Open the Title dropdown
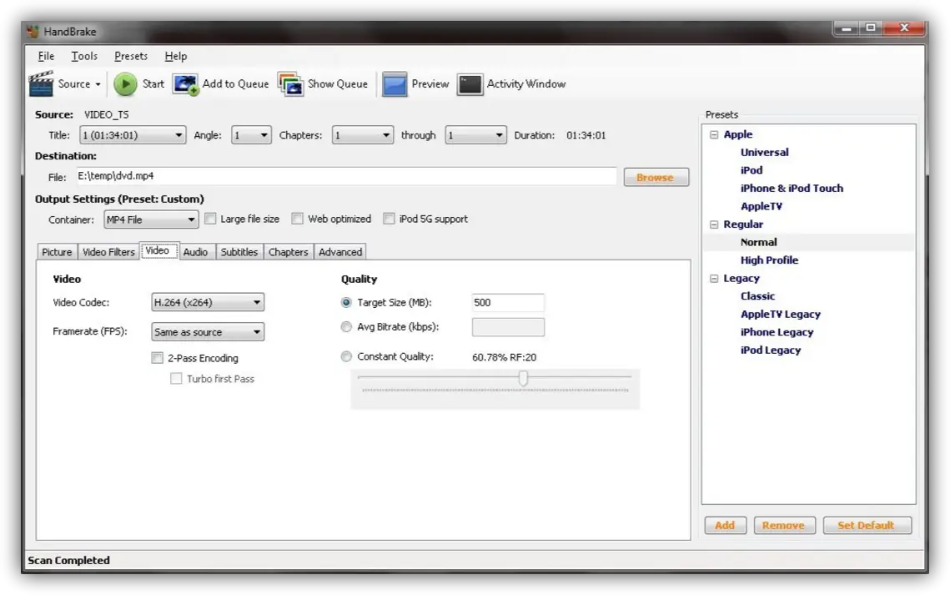The image size is (950, 595). (x=132, y=135)
